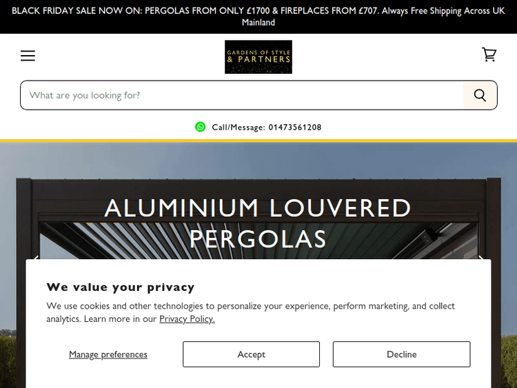Click the magnifier search button
The width and height of the screenshot is (517, 388).
pyautogui.click(x=480, y=95)
